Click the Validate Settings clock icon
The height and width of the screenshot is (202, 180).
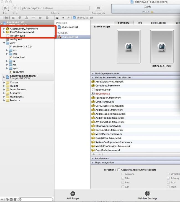[148, 193]
